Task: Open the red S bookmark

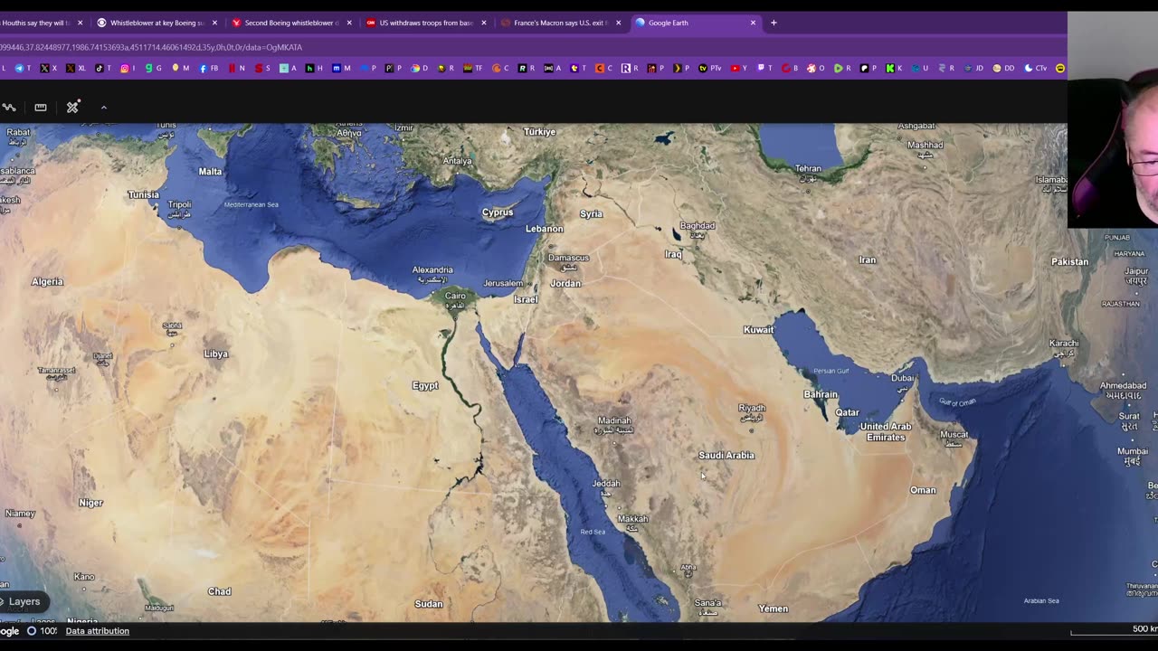Action: pyautogui.click(x=262, y=68)
